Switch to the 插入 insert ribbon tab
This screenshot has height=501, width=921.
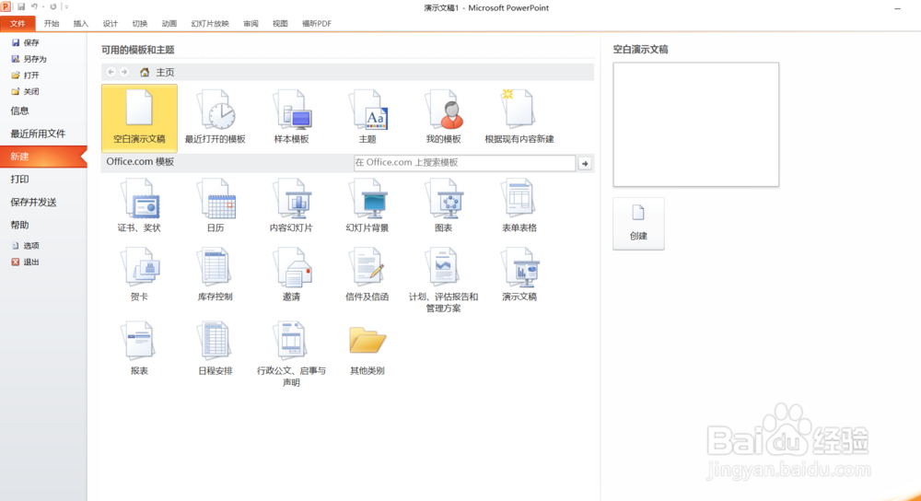[x=81, y=24]
